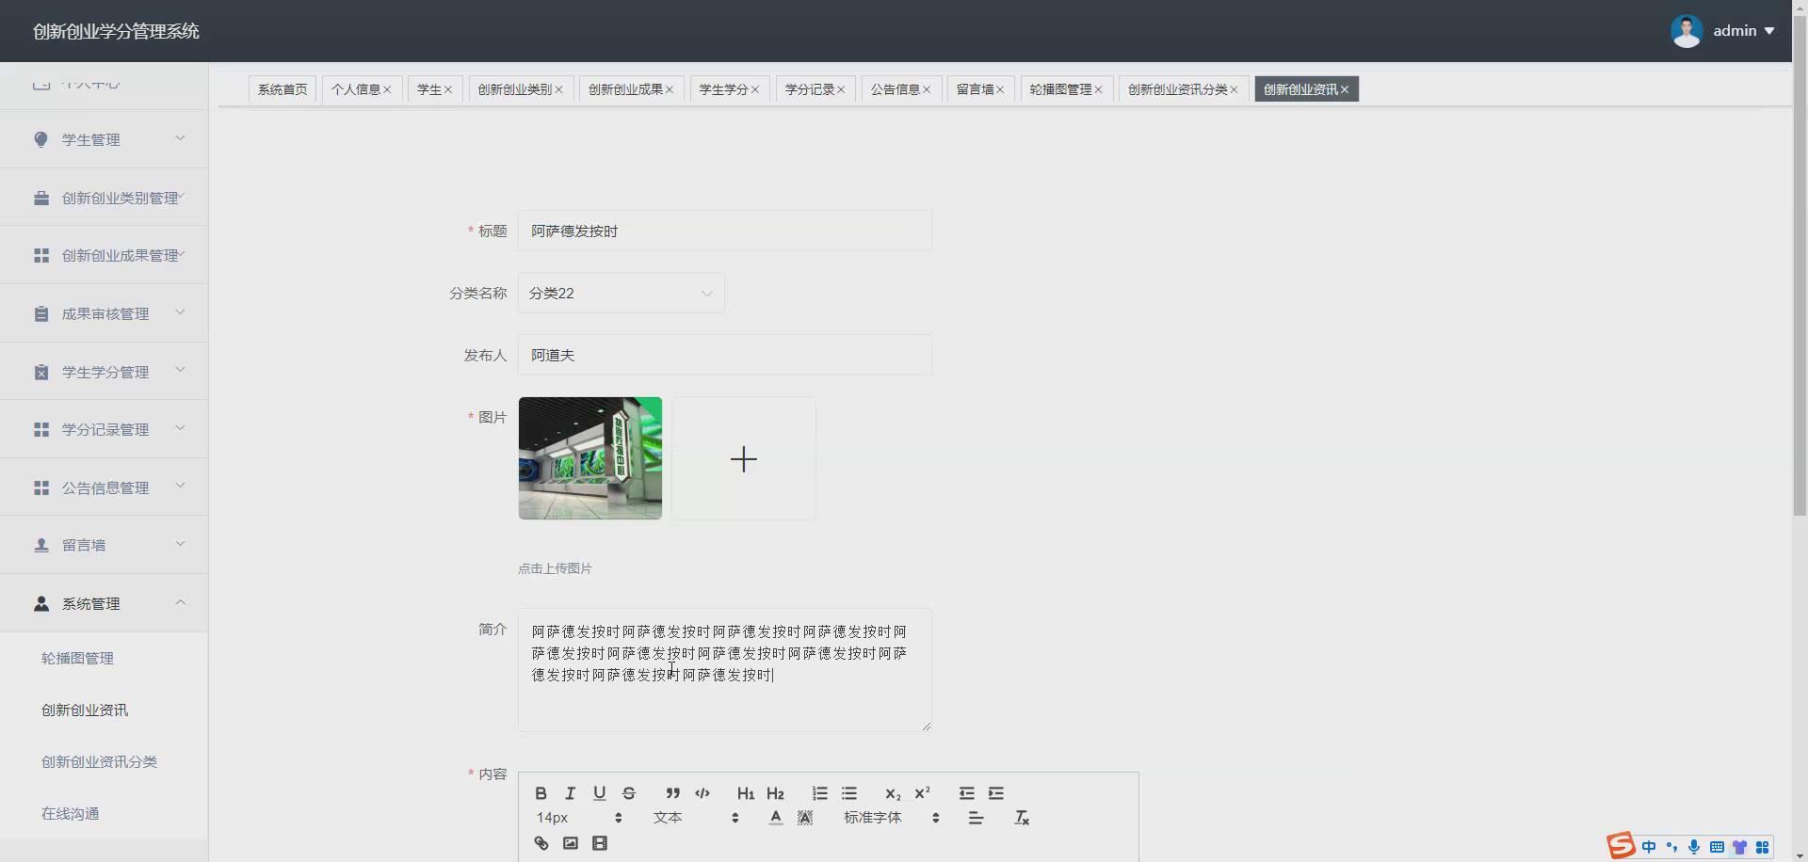Open the 分类名称 category dropdown

(621, 293)
